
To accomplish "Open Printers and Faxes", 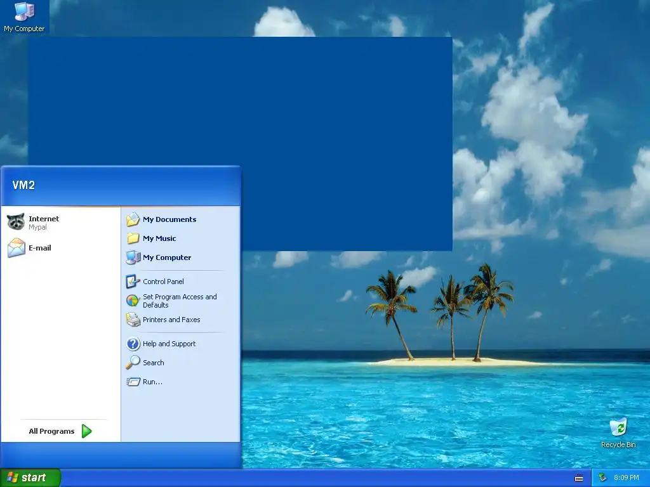I will pos(180,320).
